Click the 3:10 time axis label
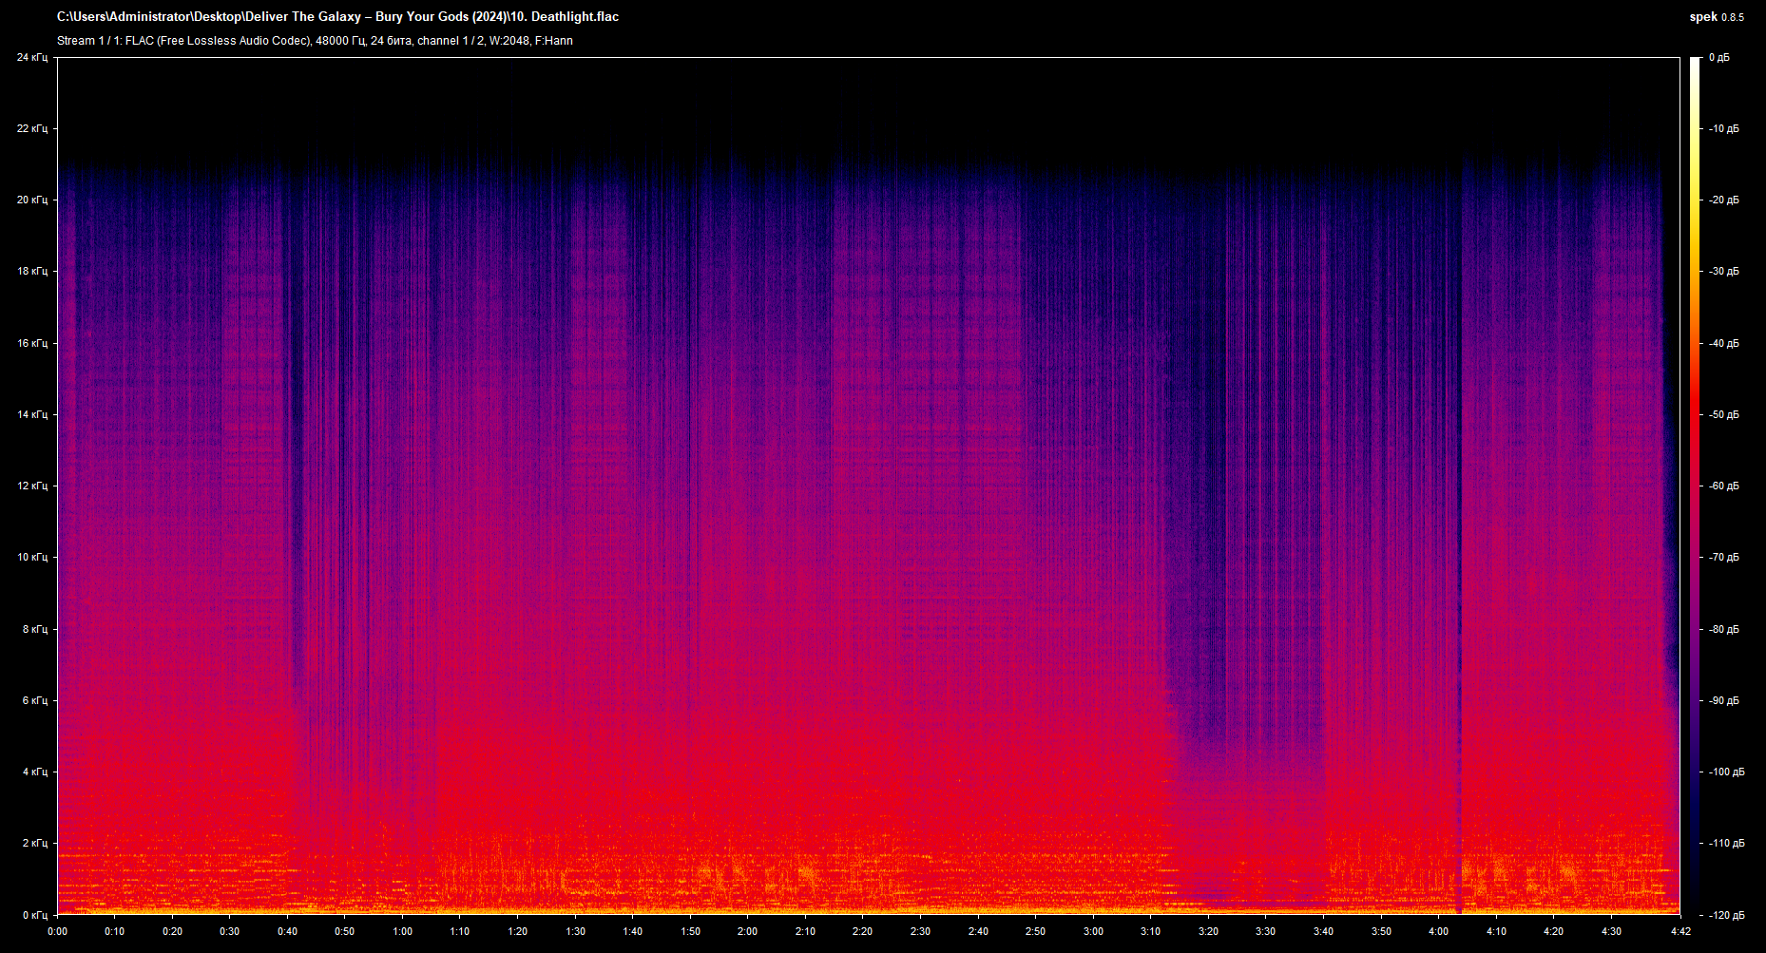The image size is (1766, 953). pyautogui.click(x=1151, y=931)
